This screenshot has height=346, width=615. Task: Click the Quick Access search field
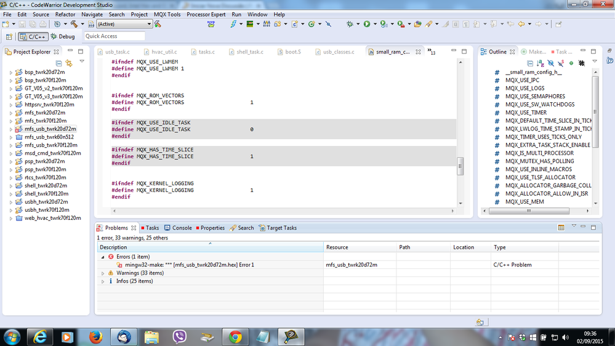pos(115,36)
